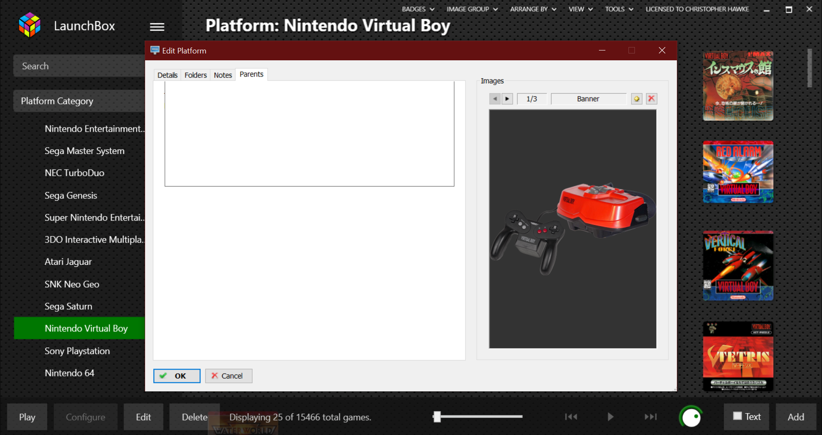Open the Banner image type selector
Image resolution: width=822 pixels, height=435 pixels.
(588, 99)
